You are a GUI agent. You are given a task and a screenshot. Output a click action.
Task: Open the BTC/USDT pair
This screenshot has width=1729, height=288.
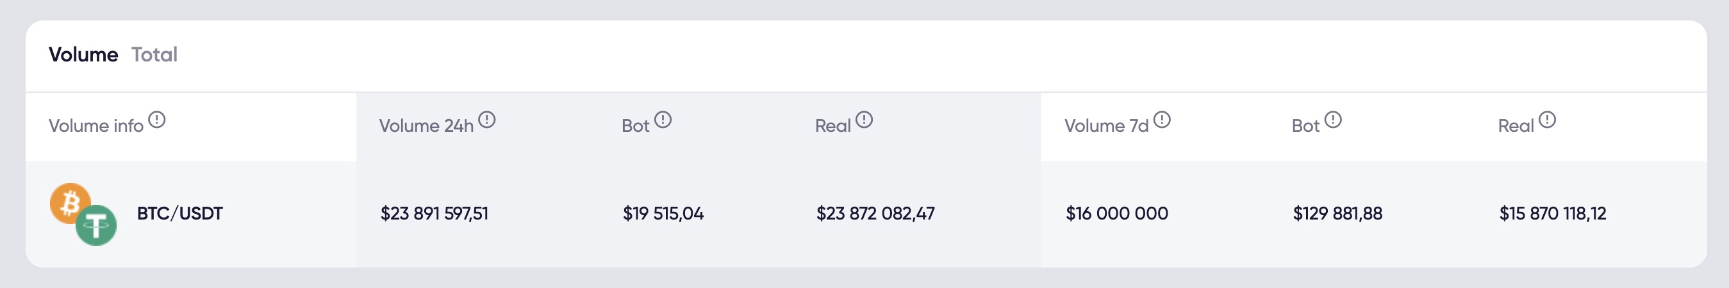(x=180, y=214)
